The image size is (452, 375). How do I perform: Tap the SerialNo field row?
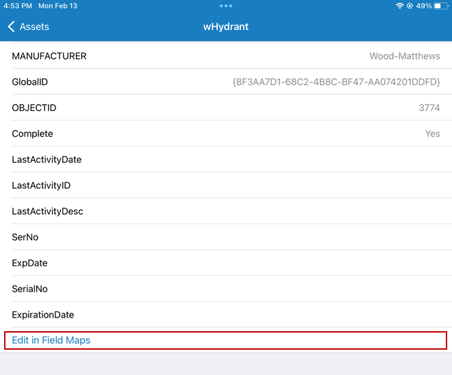(226, 289)
